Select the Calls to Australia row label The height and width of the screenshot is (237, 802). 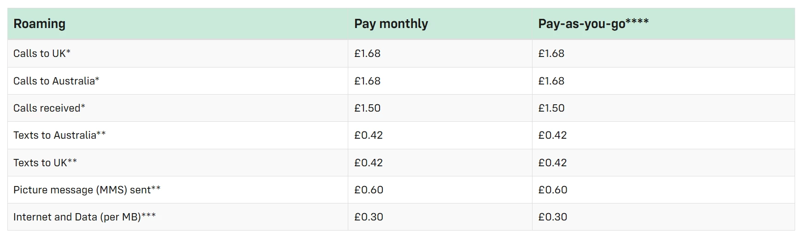click(56, 81)
